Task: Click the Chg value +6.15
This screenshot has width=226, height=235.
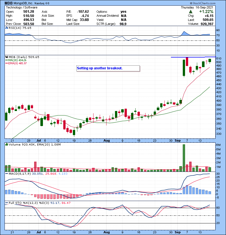Action: [209, 16]
